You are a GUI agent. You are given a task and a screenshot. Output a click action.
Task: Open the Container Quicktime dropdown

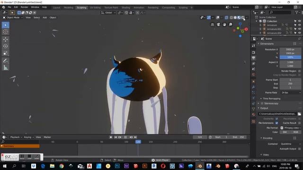click(x=290, y=144)
